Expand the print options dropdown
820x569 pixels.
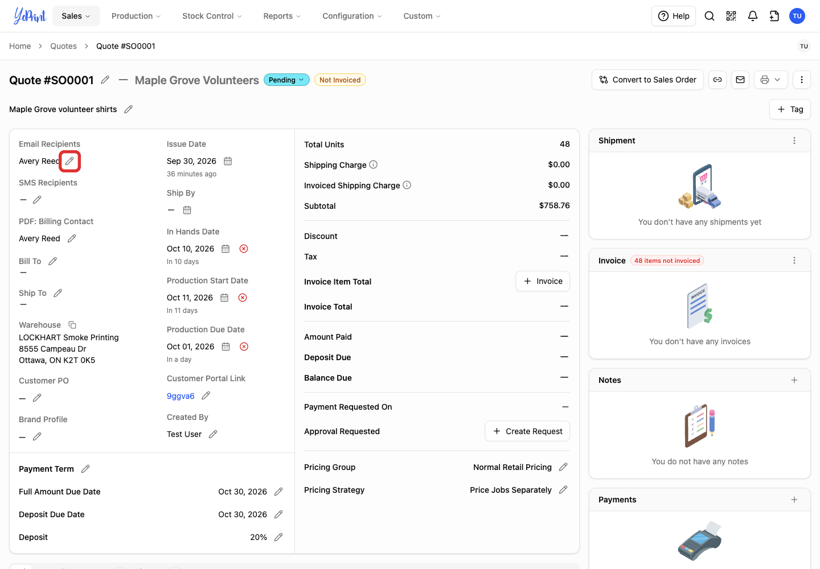(x=771, y=80)
